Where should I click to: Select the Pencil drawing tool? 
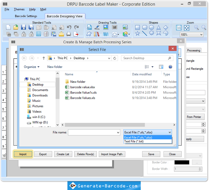pyautogui.click(x=97, y=27)
